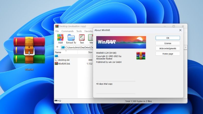Open the Commands menu
The image size is (203, 114).
67,31
